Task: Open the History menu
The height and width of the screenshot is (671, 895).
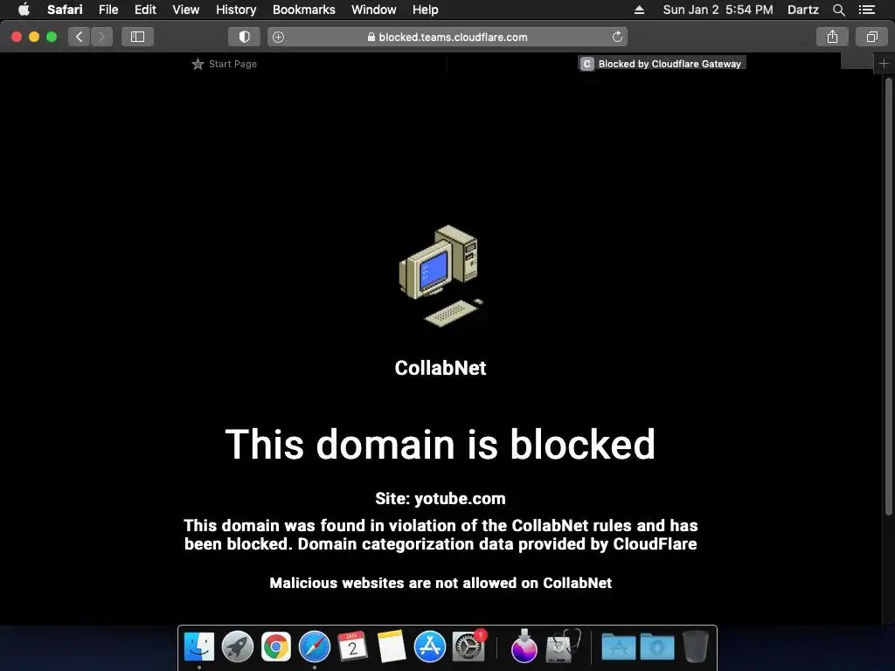Action: 236,10
